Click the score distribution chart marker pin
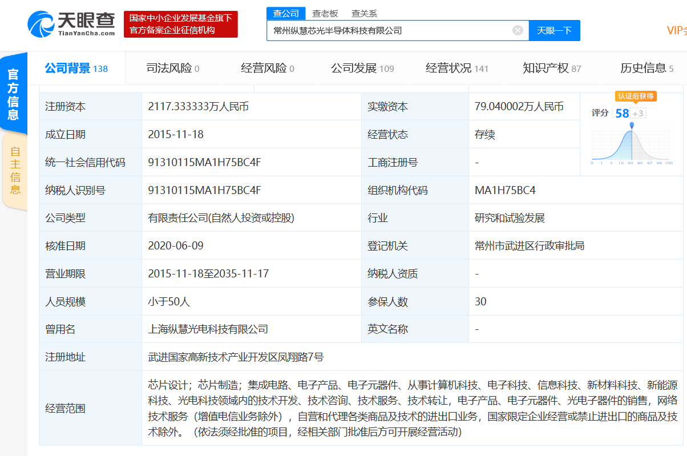Viewport: 687px width, 456px height. point(632,125)
